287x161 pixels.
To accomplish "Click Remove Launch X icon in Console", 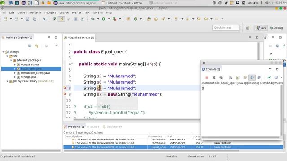I will tap(214, 77).
